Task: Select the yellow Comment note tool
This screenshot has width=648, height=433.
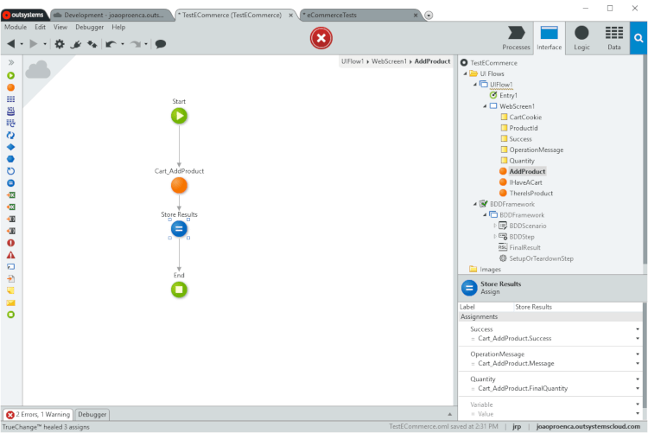Action: coord(10,290)
